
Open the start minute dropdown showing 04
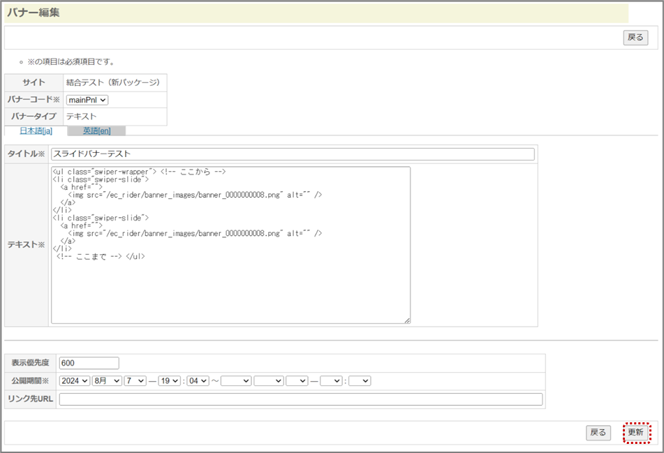(198, 381)
